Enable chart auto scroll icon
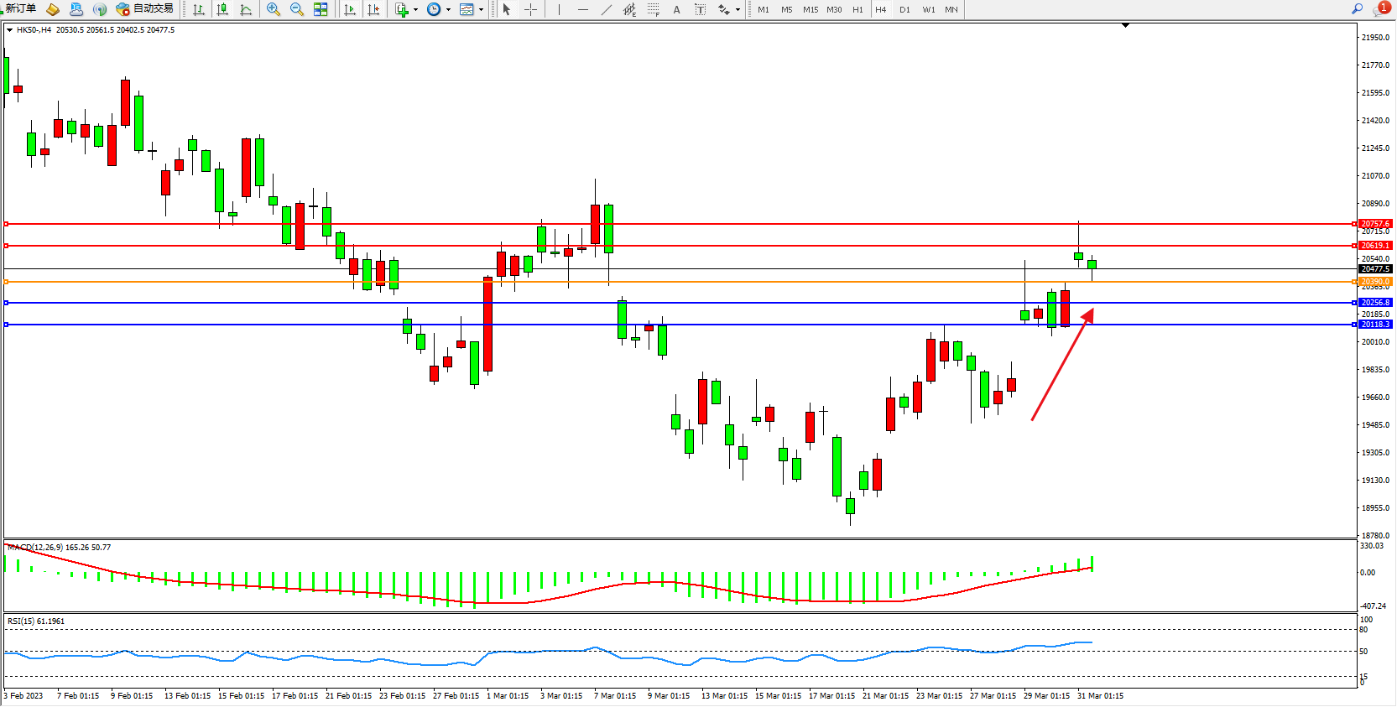 (350, 9)
